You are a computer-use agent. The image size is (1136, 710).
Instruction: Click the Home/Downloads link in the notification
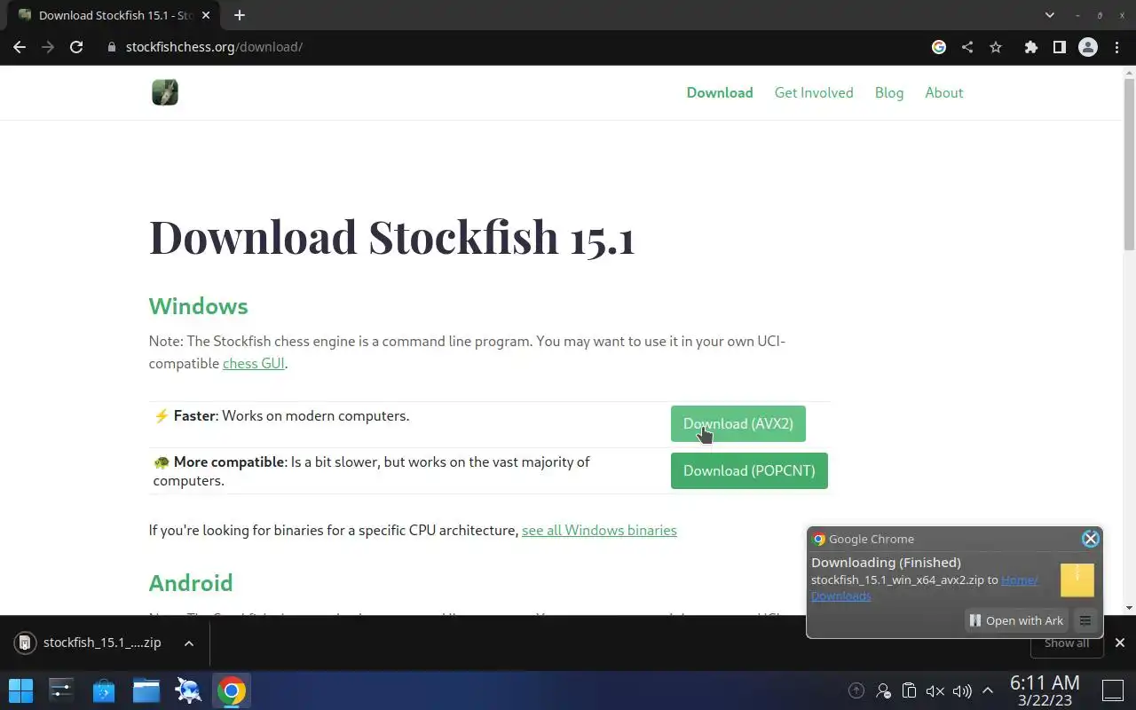(x=924, y=588)
